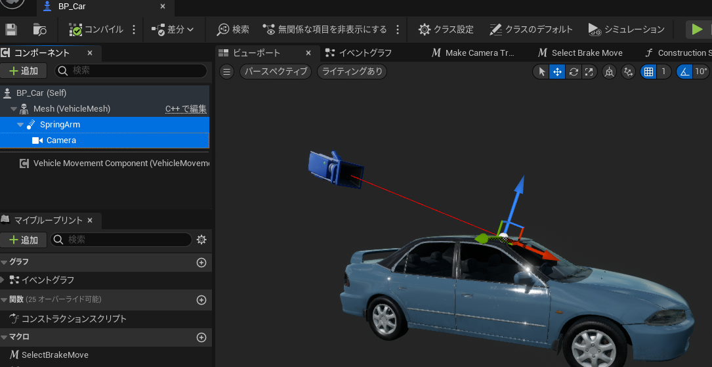The width and height of the screenshot is (712, 367).
Task: Toggle rotation angle snapping
Action: pyautogui.click(x=684, y=72)
